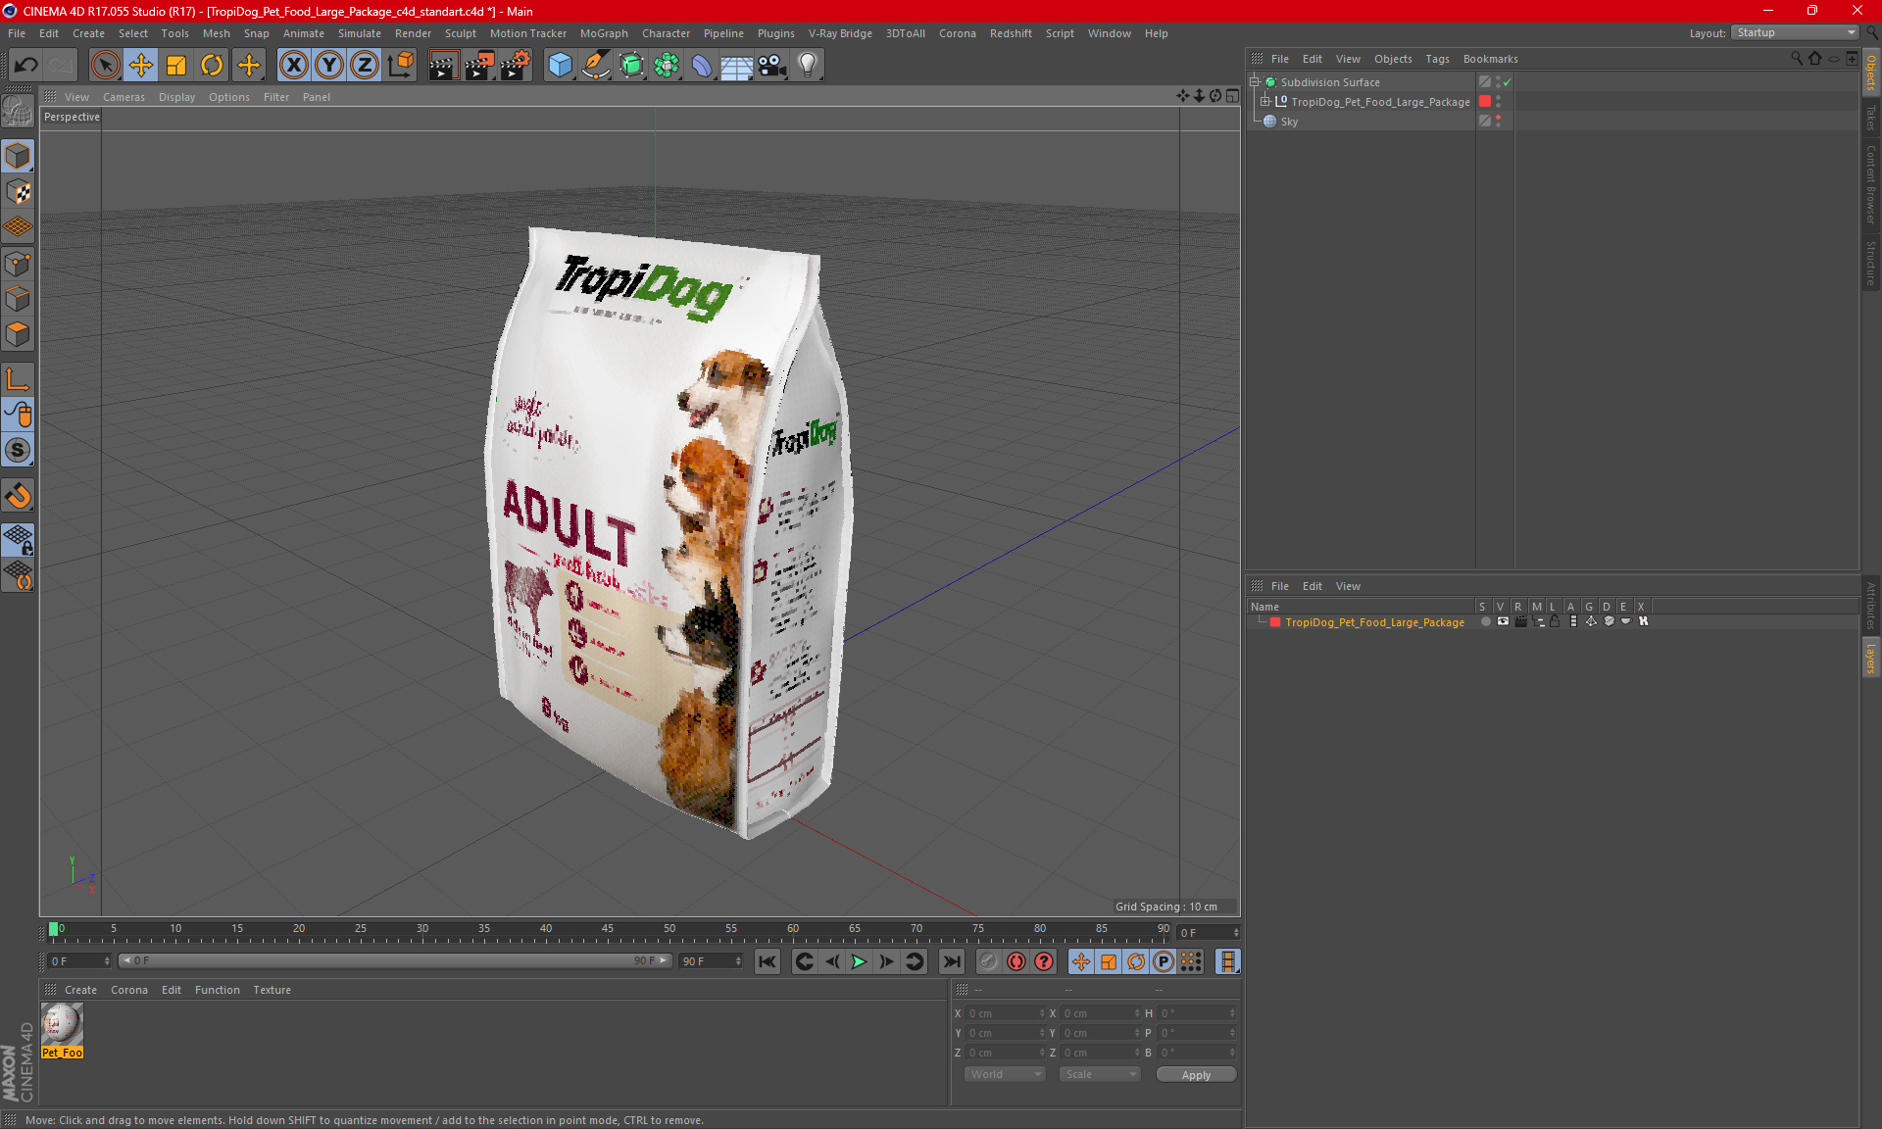Screen dimensions: 1882x1129
Task: Activate the Rotate tool
Action: click(x=212, y=66)
